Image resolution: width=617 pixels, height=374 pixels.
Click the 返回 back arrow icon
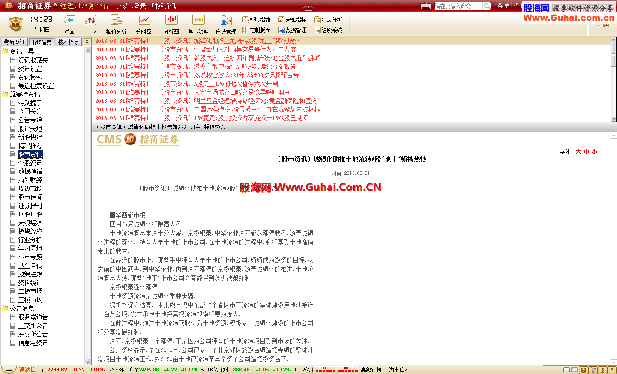tap(69, 20)
